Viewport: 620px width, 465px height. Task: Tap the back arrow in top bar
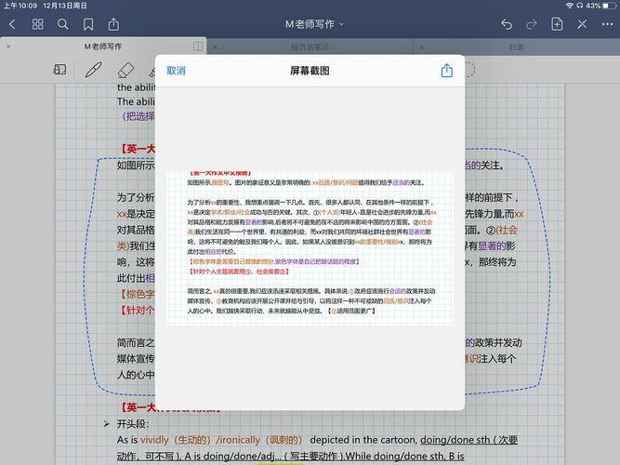tap(12, 24)
